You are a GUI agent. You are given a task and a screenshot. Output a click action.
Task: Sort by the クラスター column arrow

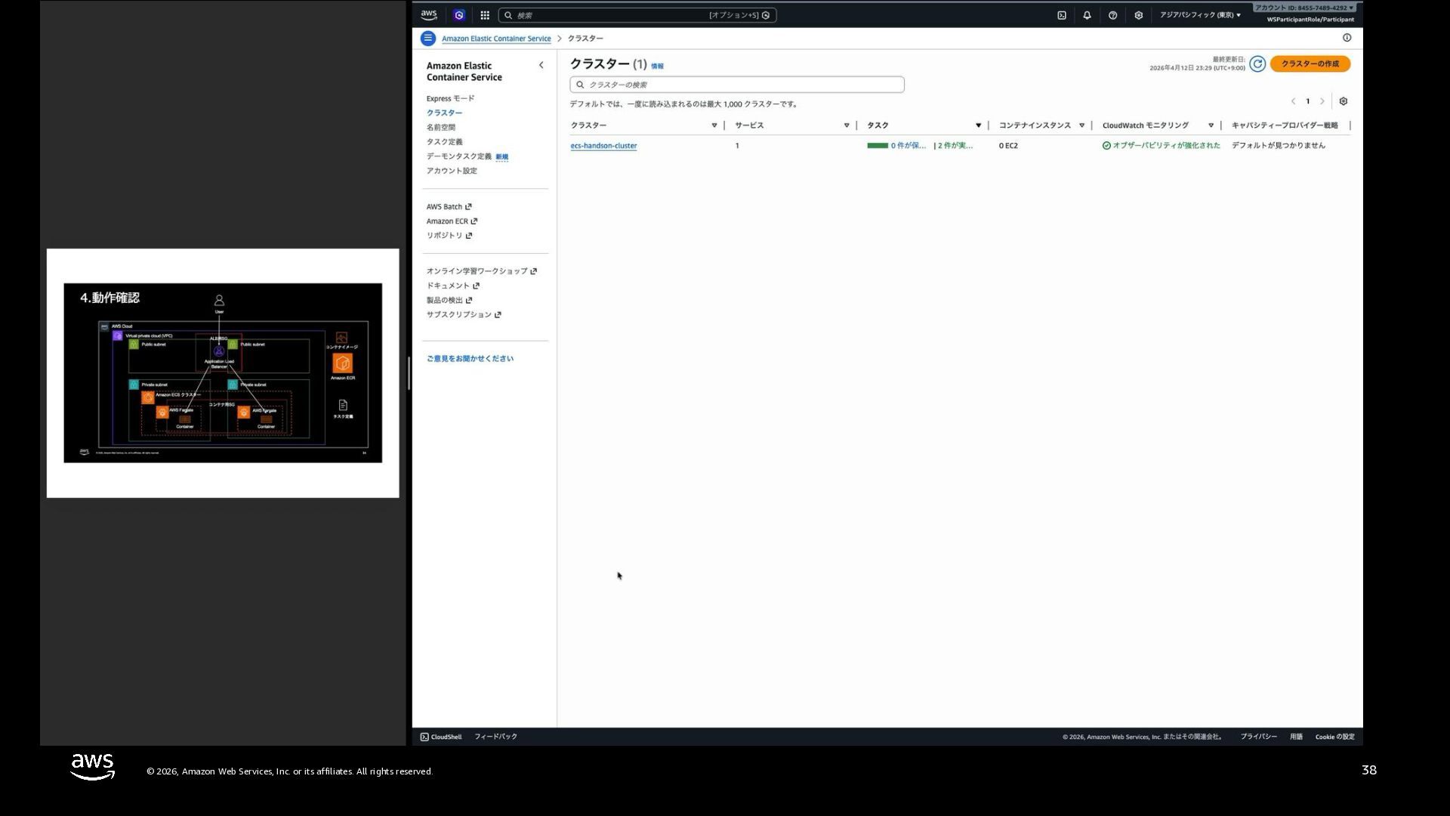coord(714,125)
